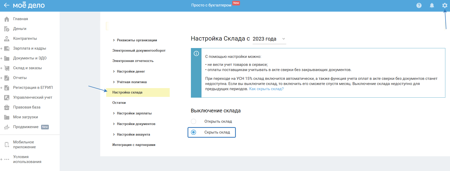
Task: Click the red New badge in header
Action: click(236, 3)
